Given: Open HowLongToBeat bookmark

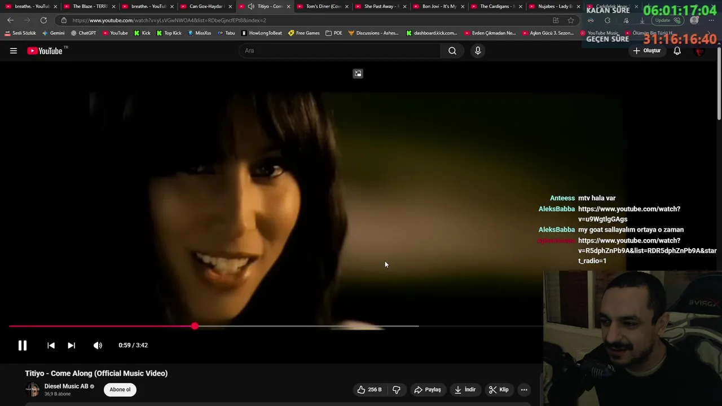Looking at the screenshot, I should [262, 33].
